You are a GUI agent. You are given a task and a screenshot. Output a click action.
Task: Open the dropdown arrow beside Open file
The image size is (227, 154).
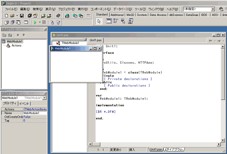[x=17, y=16]
